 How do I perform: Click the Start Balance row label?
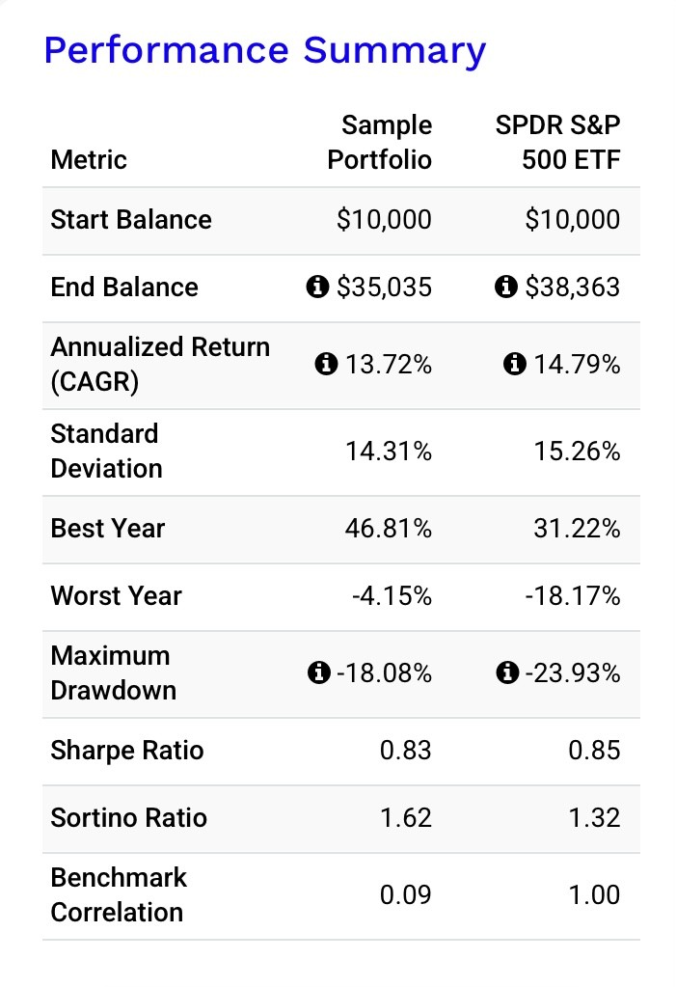coord(131,220)
